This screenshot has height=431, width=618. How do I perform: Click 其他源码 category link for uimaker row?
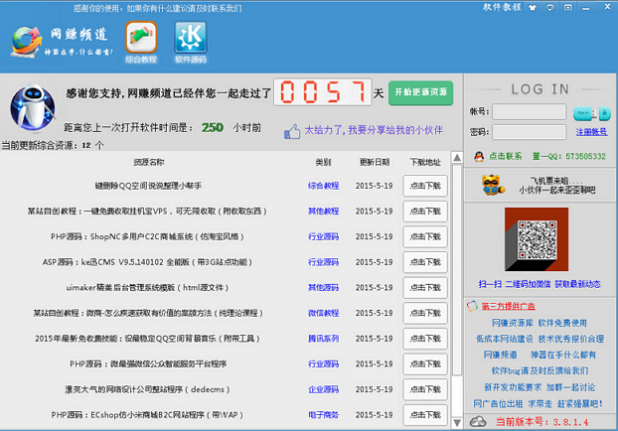click(323, 288)
